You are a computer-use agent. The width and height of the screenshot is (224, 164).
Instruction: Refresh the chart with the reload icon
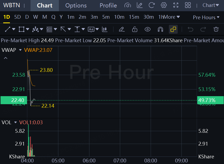click(152, 5)
